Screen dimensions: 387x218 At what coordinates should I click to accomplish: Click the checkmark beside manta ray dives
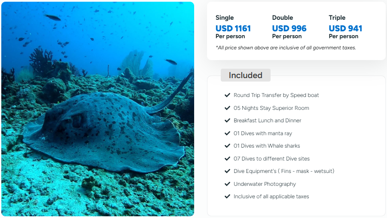tap(227, 133)
